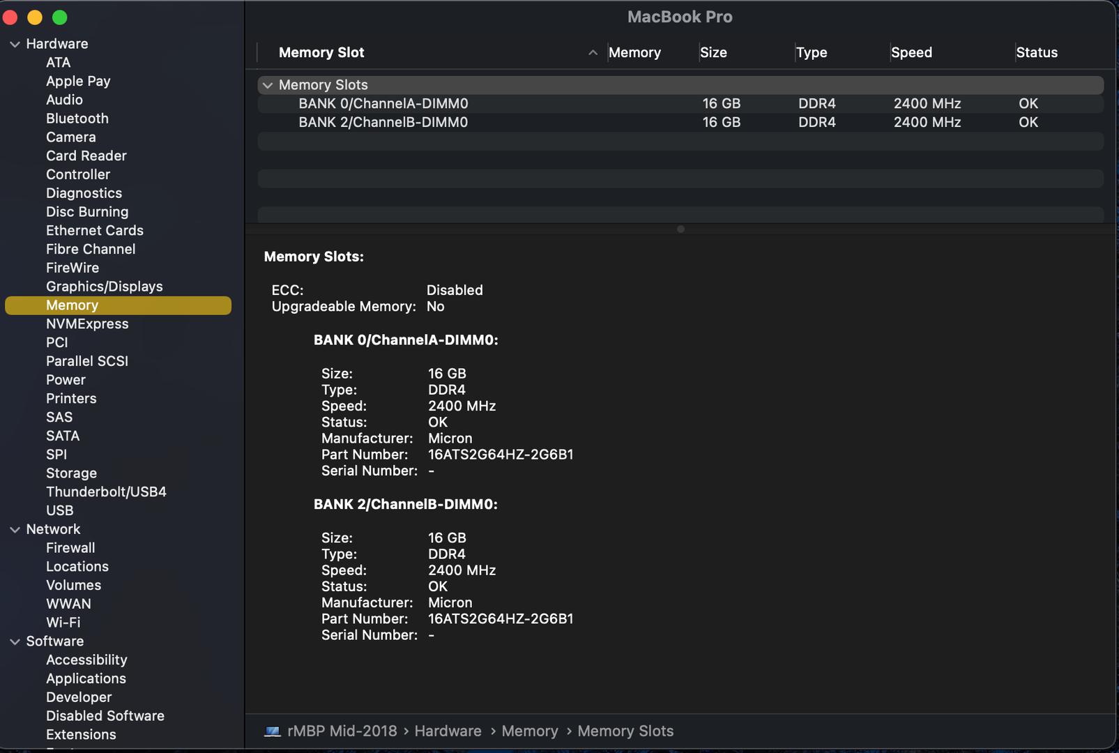Sort by Size column header
Screen dimensions: 1119x753
click(x=713, y=53)
